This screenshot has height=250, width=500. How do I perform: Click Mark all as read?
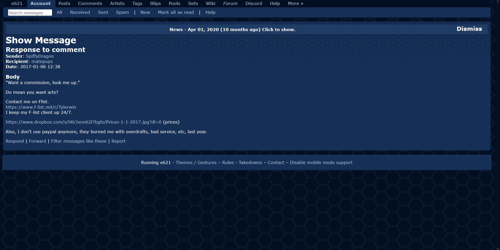[x=176, y=12]
